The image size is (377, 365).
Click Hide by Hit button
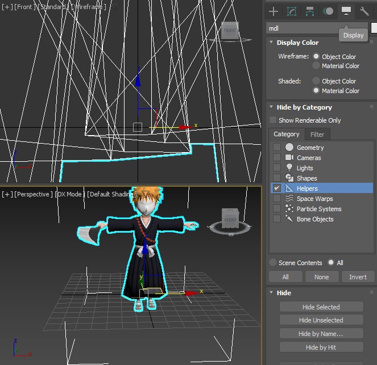[321, 347]
